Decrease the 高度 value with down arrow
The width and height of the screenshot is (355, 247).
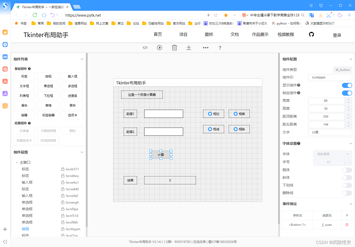tap(348, 110)
